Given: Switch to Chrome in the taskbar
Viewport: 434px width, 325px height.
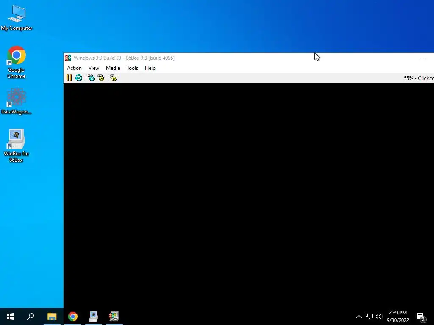Looking at the screenshot, I should (73, 317).
